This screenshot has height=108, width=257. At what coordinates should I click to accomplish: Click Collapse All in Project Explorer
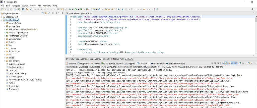pos(42,13)
